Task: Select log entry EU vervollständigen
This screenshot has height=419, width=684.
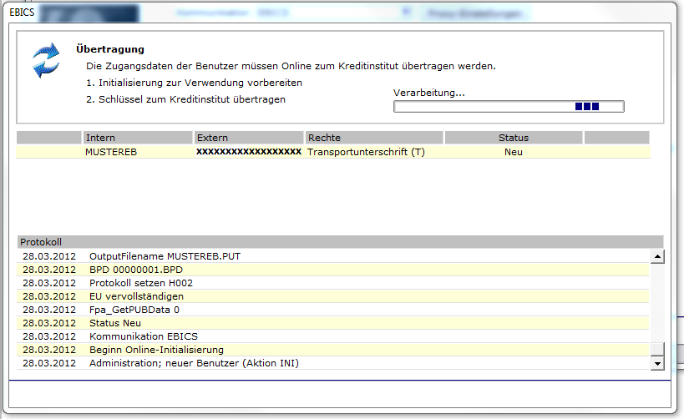Action: (x=333, y=296)
